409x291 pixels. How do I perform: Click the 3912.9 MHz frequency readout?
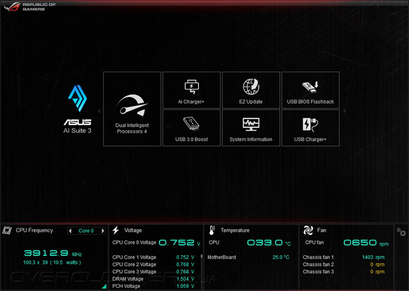point(53,253)
